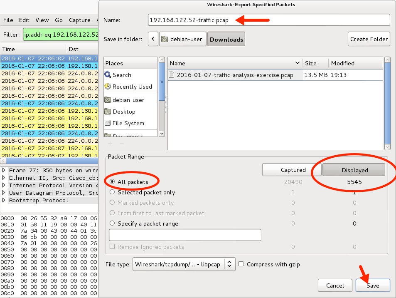The image size is (396, 298).
Task: Click the Displayed count 5545
Action: point(354,181)
